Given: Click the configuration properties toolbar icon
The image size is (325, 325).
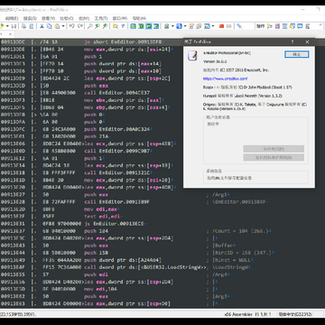Looking at the screenshot, I should 167,26.
